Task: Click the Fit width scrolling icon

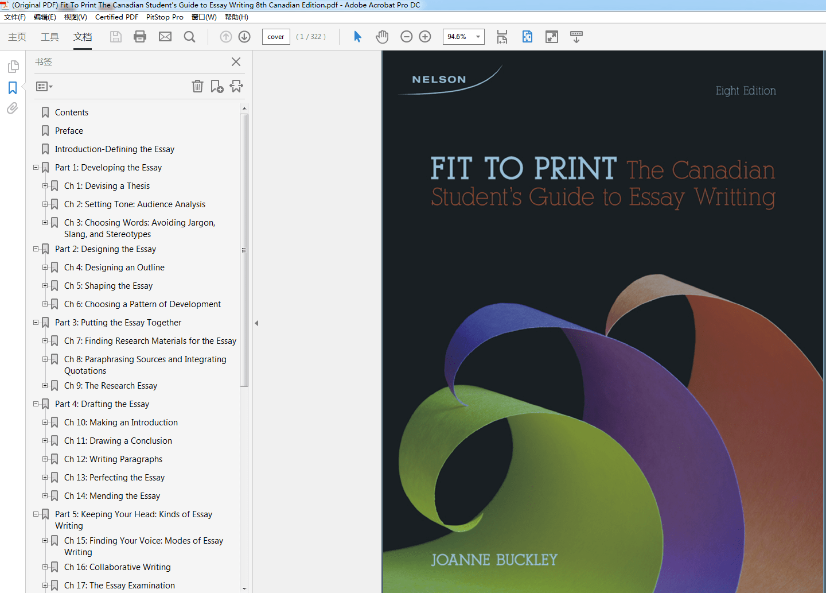Action: point(502,37)
